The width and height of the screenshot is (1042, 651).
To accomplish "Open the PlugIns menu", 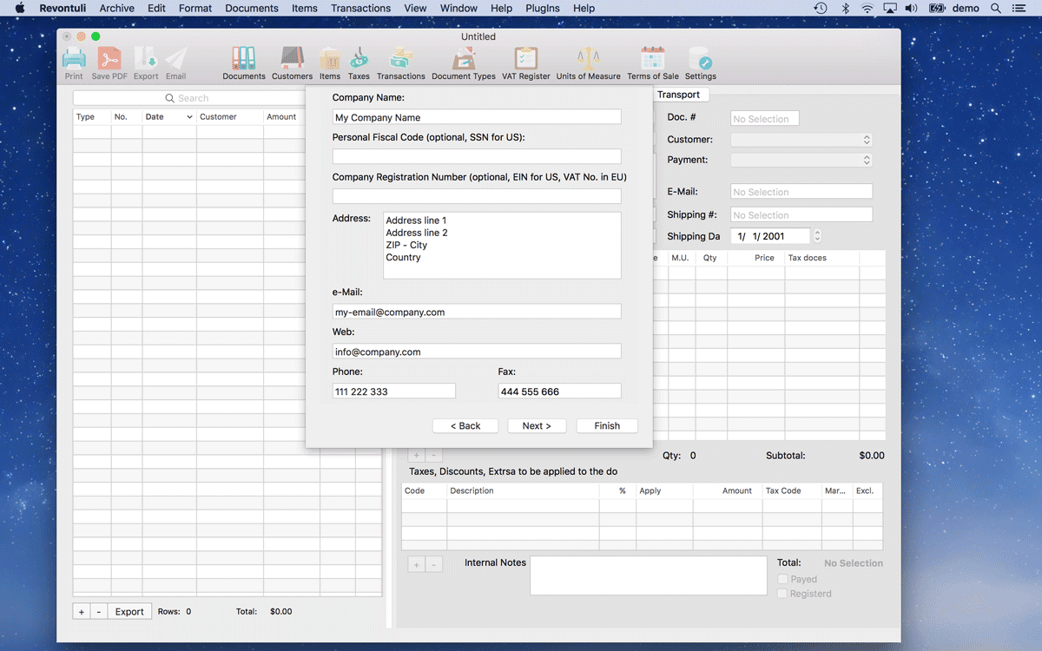I will [x=543, y=8].
